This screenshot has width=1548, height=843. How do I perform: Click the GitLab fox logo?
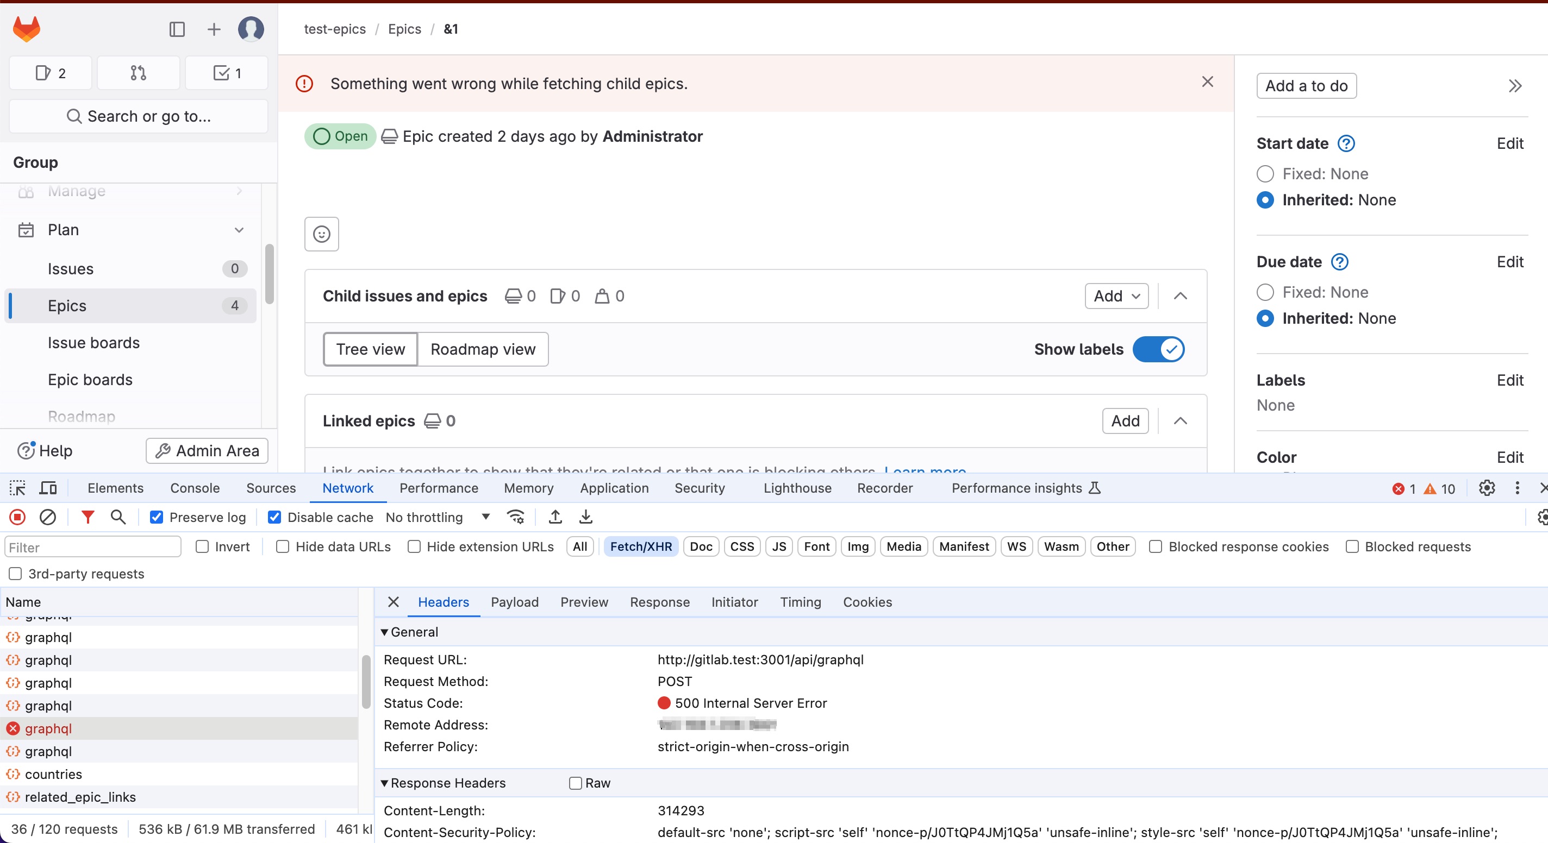[x=27, y=29]
